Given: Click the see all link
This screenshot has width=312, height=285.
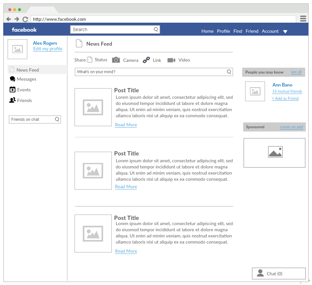Looking at the screenshot, I should (x=296, y=72).
